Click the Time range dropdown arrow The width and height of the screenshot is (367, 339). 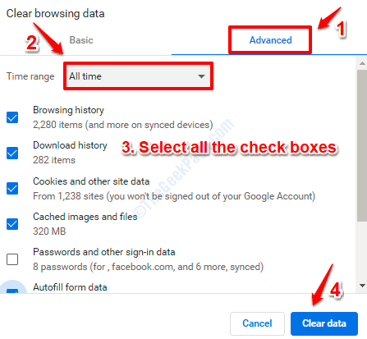click(202, 76)
